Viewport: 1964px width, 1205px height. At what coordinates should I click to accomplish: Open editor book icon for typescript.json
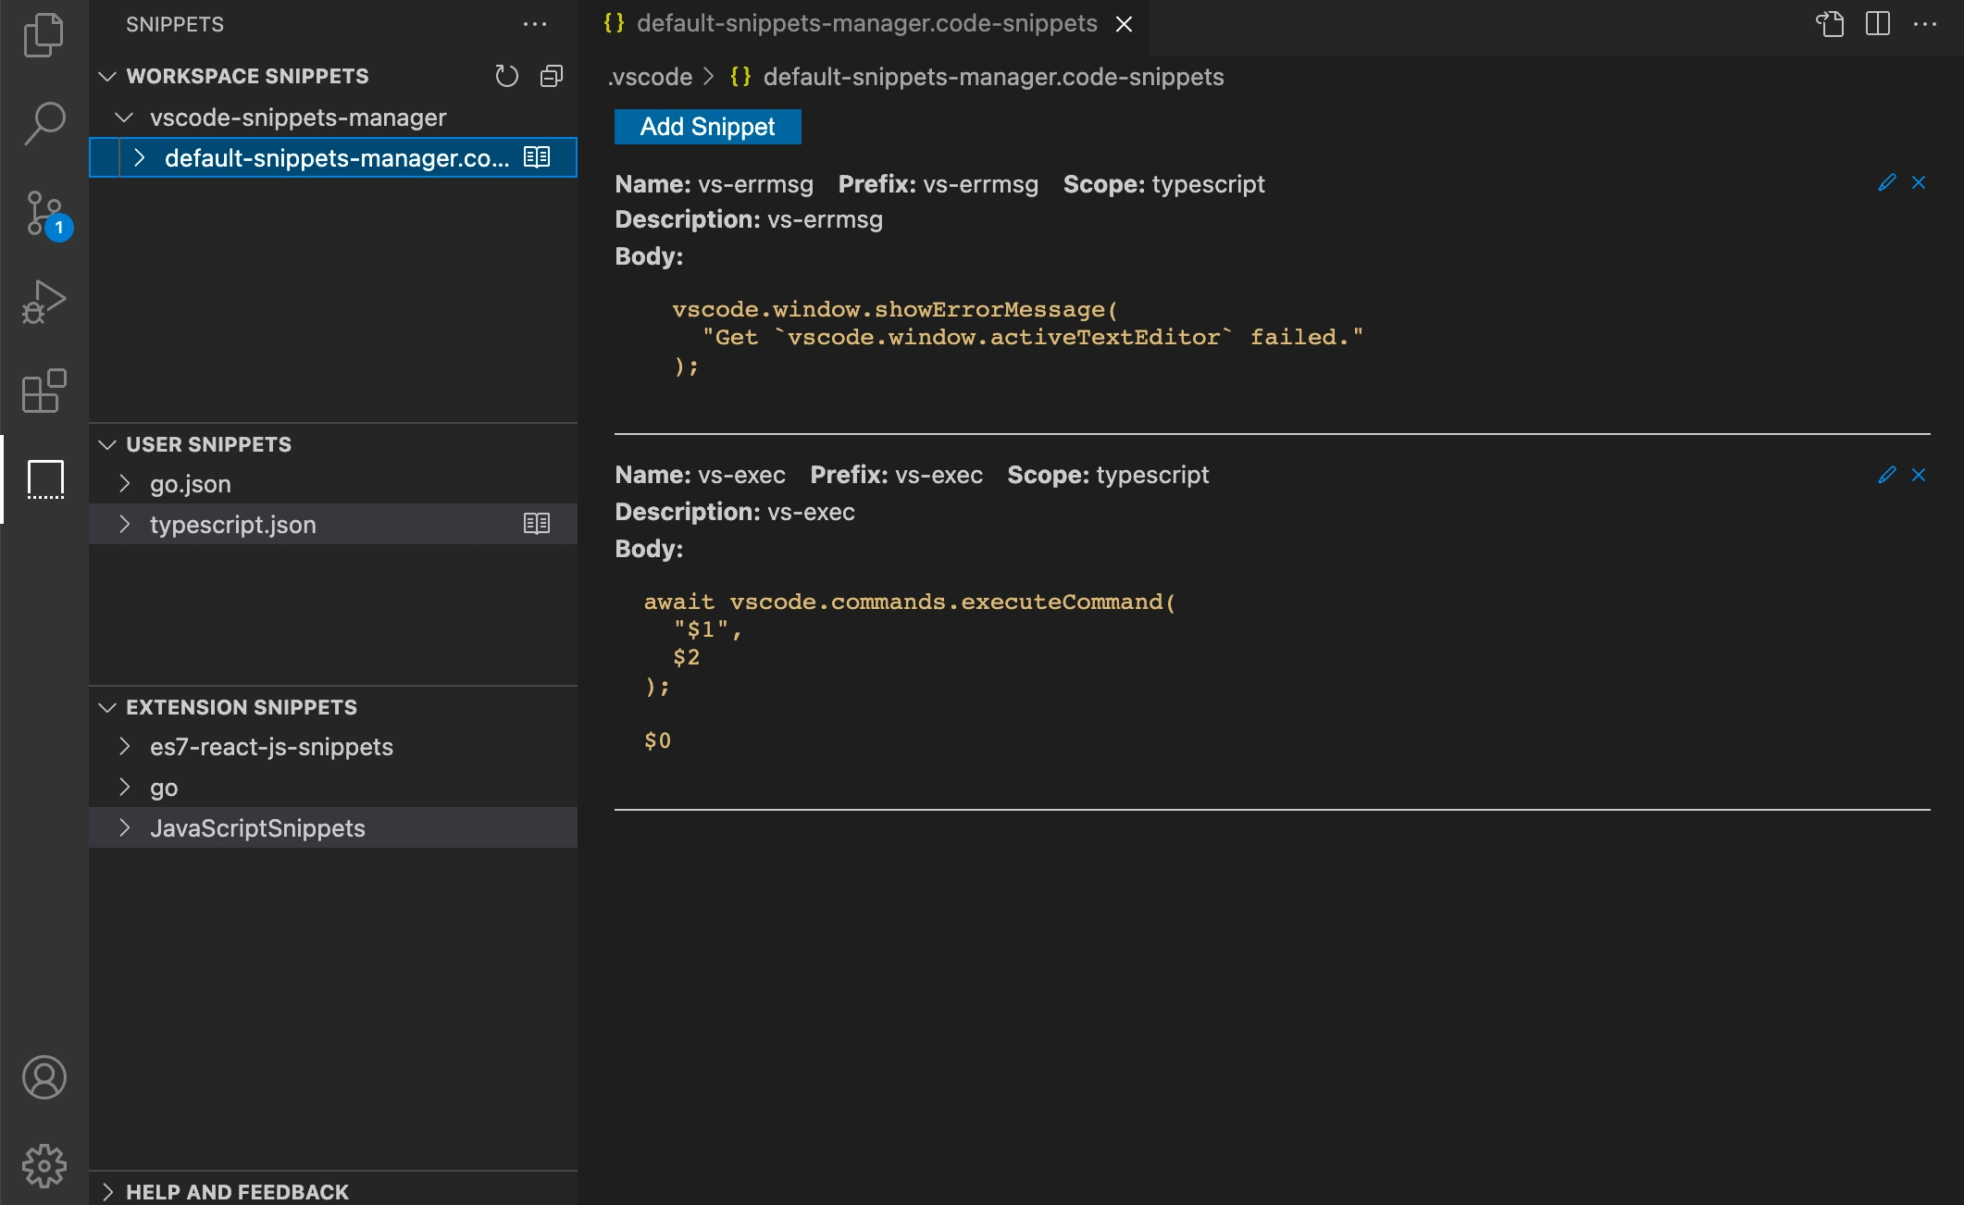tap(537, 524)
